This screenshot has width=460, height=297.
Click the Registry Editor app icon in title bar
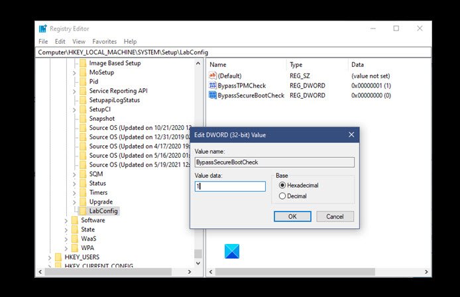point(43,29)
